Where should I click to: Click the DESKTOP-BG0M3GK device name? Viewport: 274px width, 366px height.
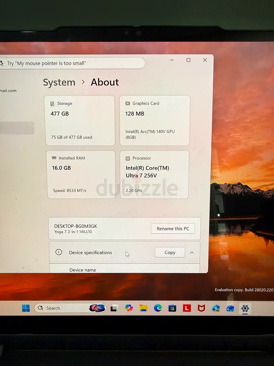(x=76, y=226)
